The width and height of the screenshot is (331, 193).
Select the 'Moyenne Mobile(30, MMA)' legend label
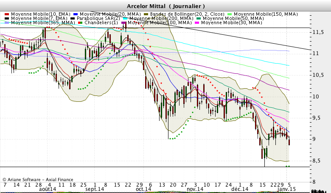(232, 22)
